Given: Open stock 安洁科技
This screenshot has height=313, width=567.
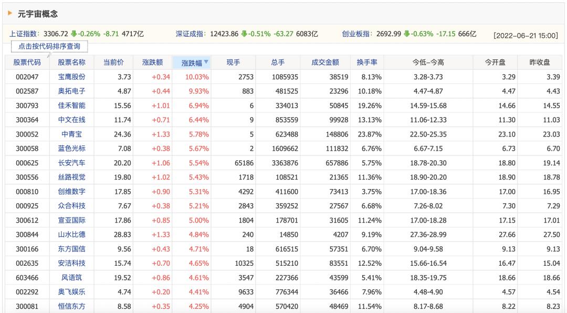Looking at the screenshot, I should click(x=71, y=263).
